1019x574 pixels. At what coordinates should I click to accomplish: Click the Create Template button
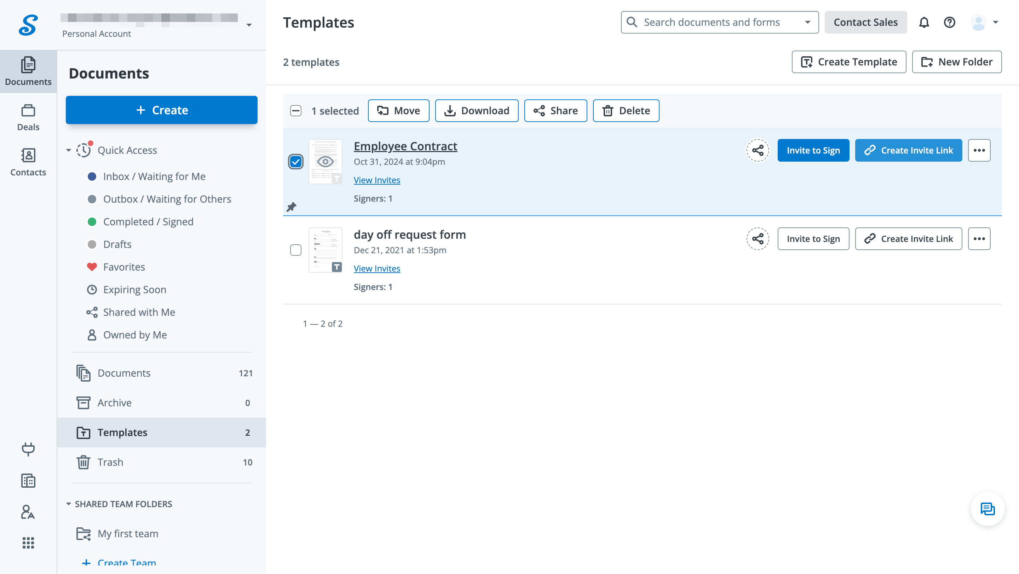tap(849, 62)
